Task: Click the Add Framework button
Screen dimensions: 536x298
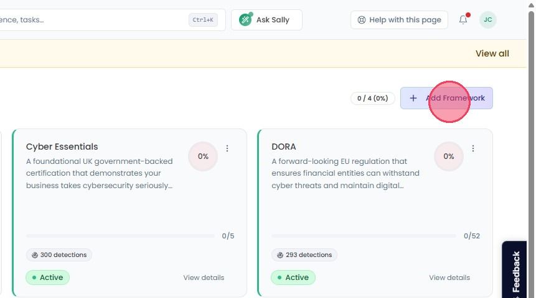Action: tap(446, 98)
